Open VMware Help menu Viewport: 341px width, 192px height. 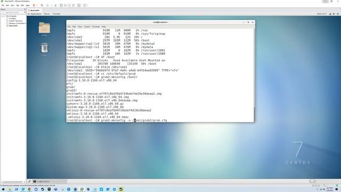click(x=28, y=5)
